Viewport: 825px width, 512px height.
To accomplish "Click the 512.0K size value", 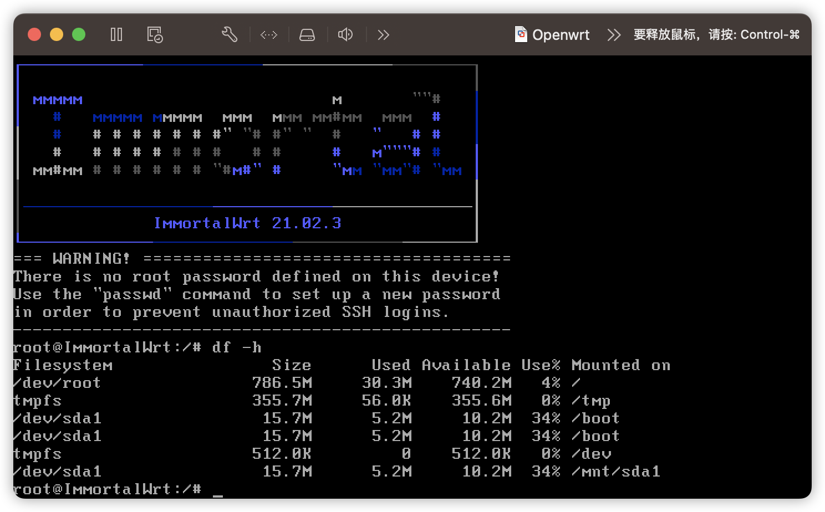I will [x=282, y=454].
